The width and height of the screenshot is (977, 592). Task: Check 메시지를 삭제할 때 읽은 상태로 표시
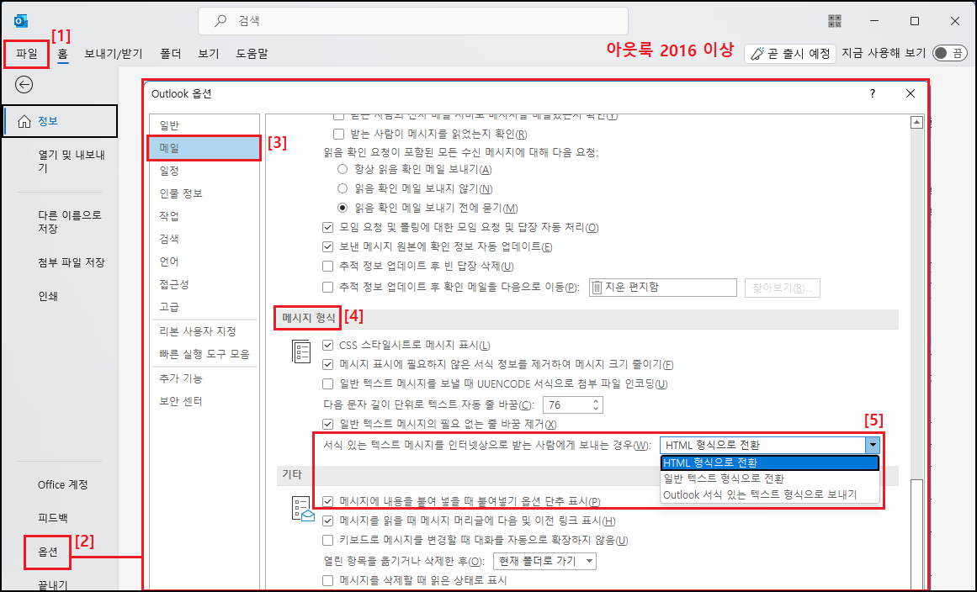point(327,580)
